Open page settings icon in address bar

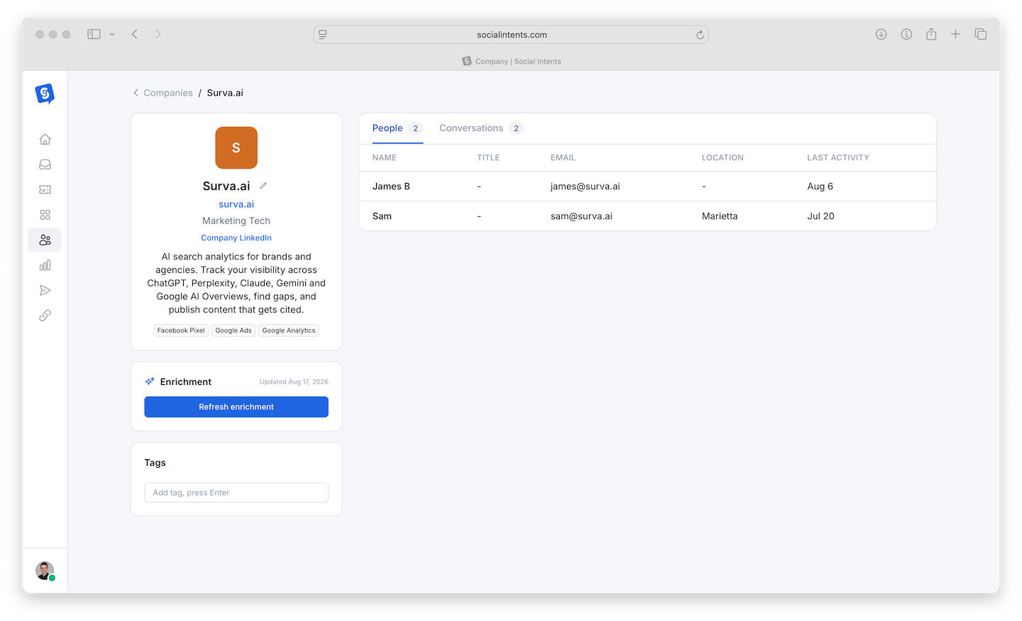[x=323, y=34]
